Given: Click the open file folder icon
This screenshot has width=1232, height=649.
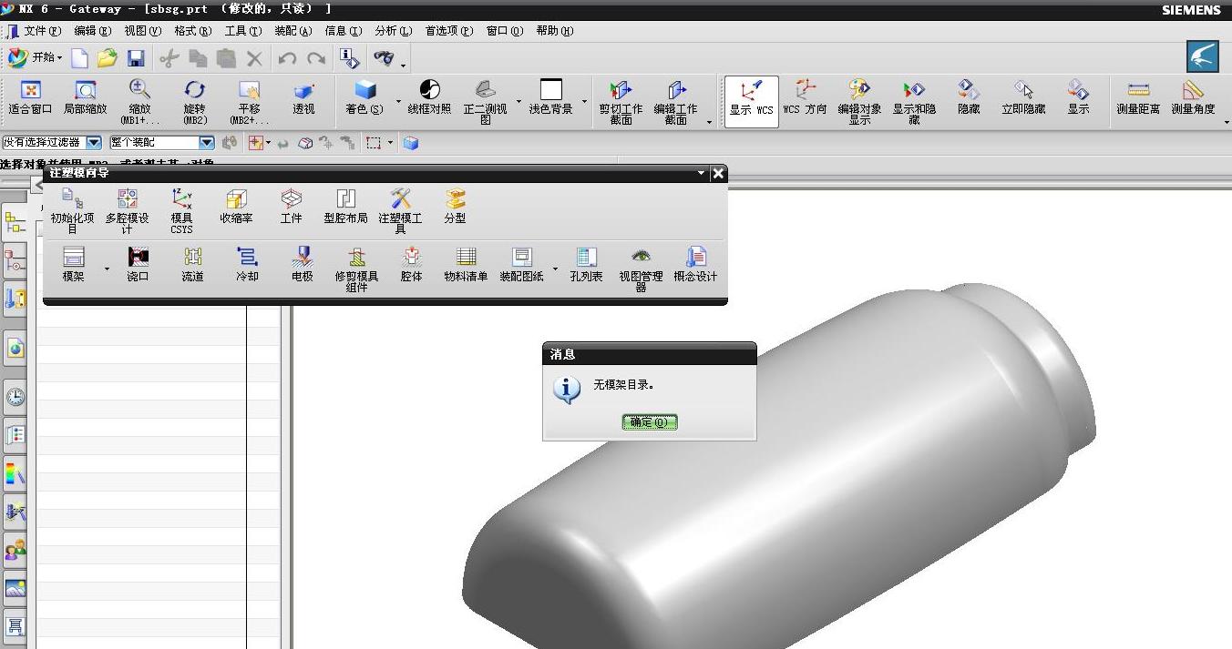Looking at the screenshot, I should click(108, 58).
